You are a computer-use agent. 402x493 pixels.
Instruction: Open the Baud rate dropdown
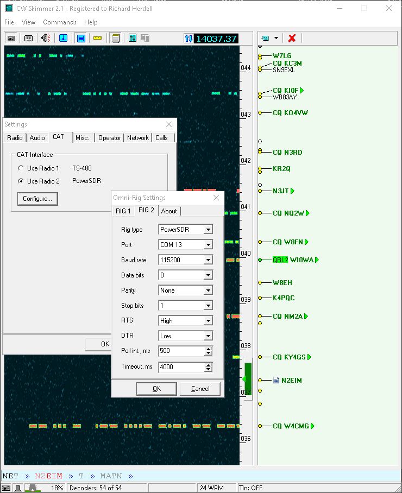[x=208, y=260]
